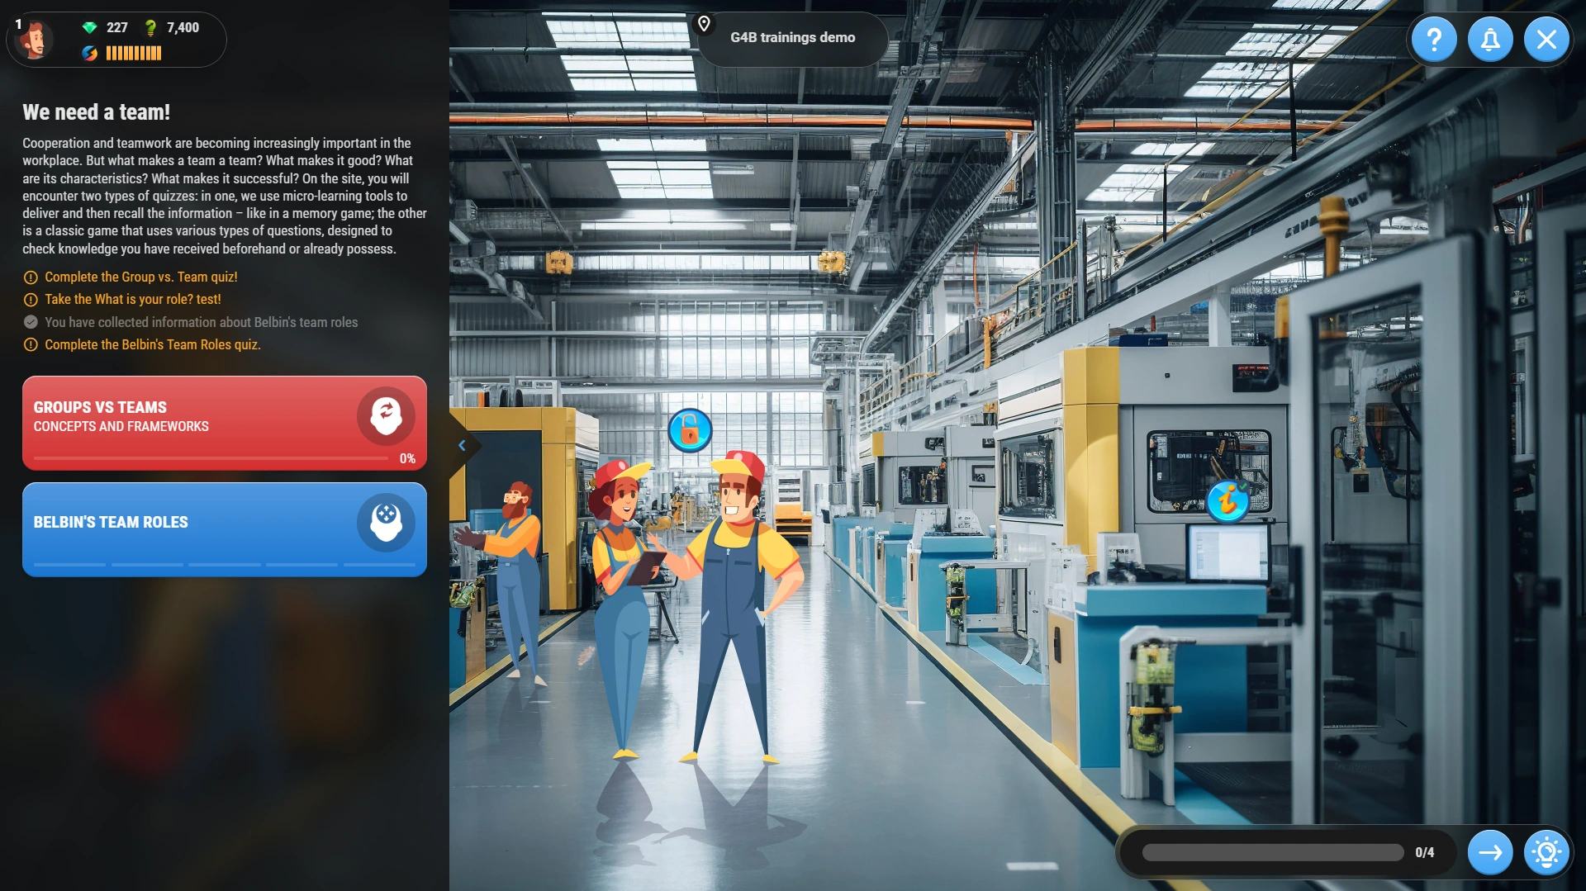Click the memory game icon on Groups vs Teams card

[x=385, y=416]
